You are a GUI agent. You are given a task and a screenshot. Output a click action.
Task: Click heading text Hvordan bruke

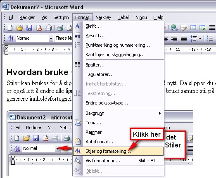[38, 72]
